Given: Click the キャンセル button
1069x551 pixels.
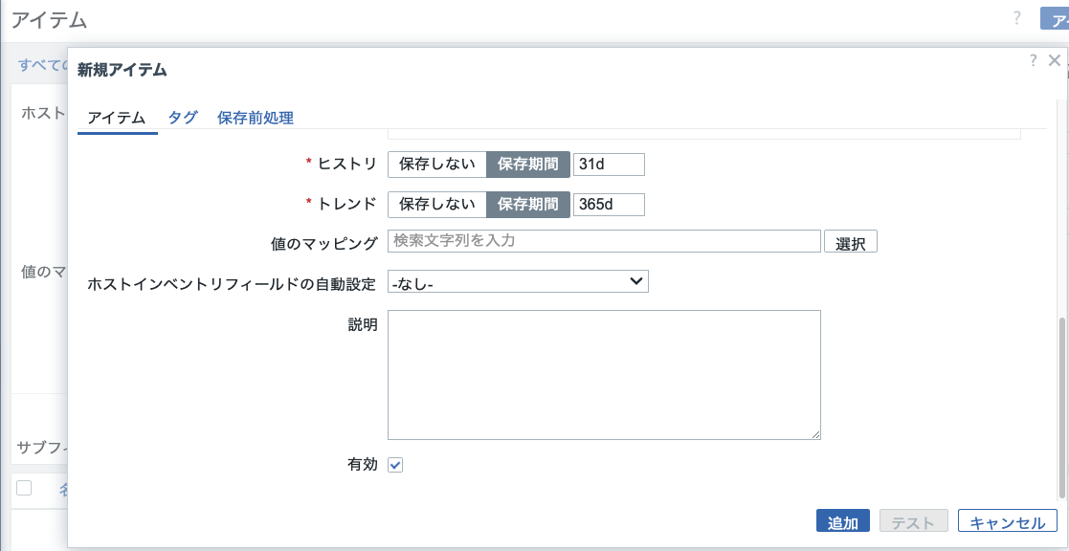Looking at the screenshot, I should [x=1006, y=520].
